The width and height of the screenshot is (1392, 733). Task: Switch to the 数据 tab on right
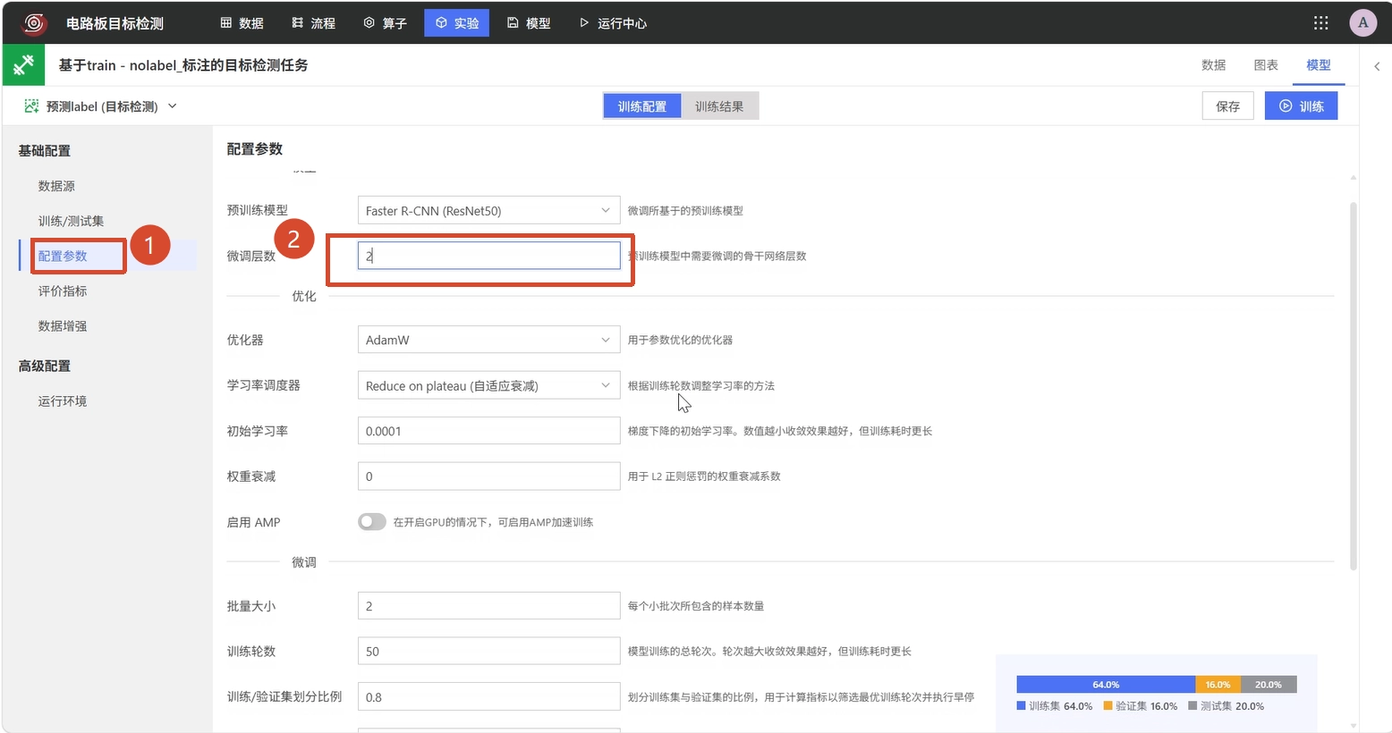[x=1213, y=65]
